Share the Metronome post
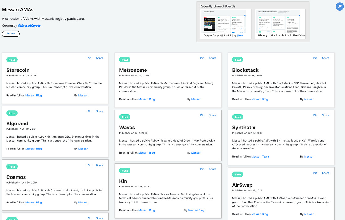The image size is (345, 220). tap(213, 58)
